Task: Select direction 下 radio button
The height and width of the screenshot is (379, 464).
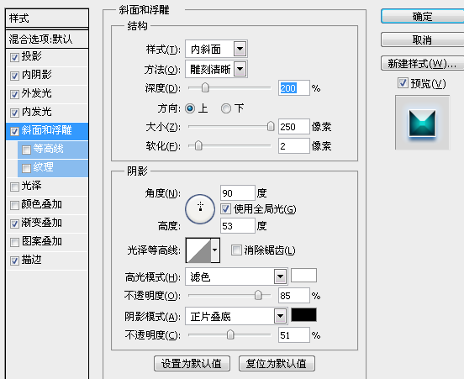Action: [226, 108]
